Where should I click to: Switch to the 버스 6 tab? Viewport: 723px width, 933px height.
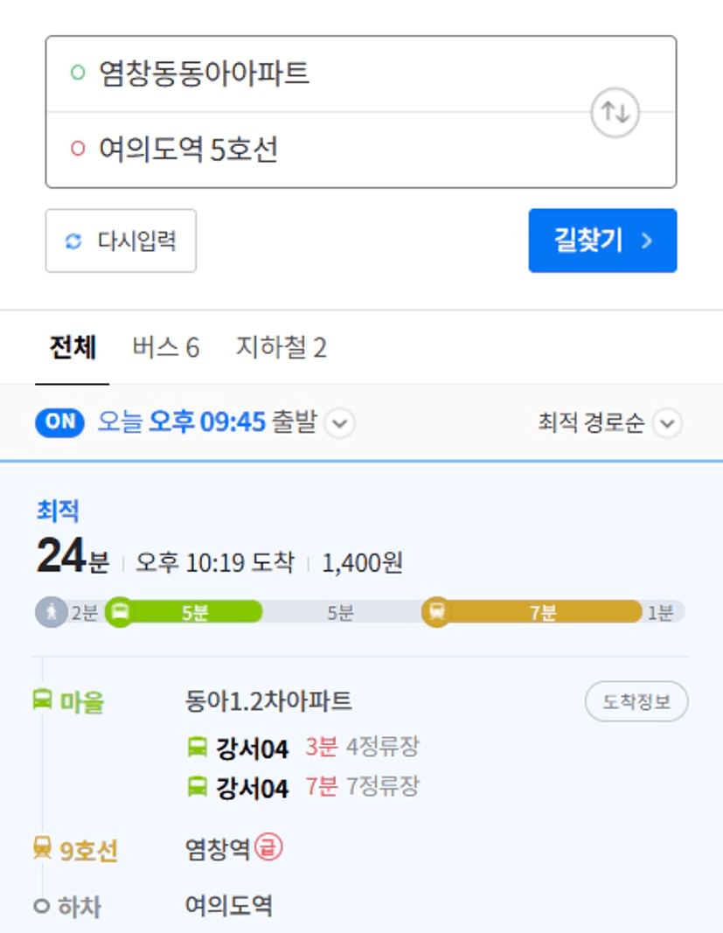[x=166, y=347]
